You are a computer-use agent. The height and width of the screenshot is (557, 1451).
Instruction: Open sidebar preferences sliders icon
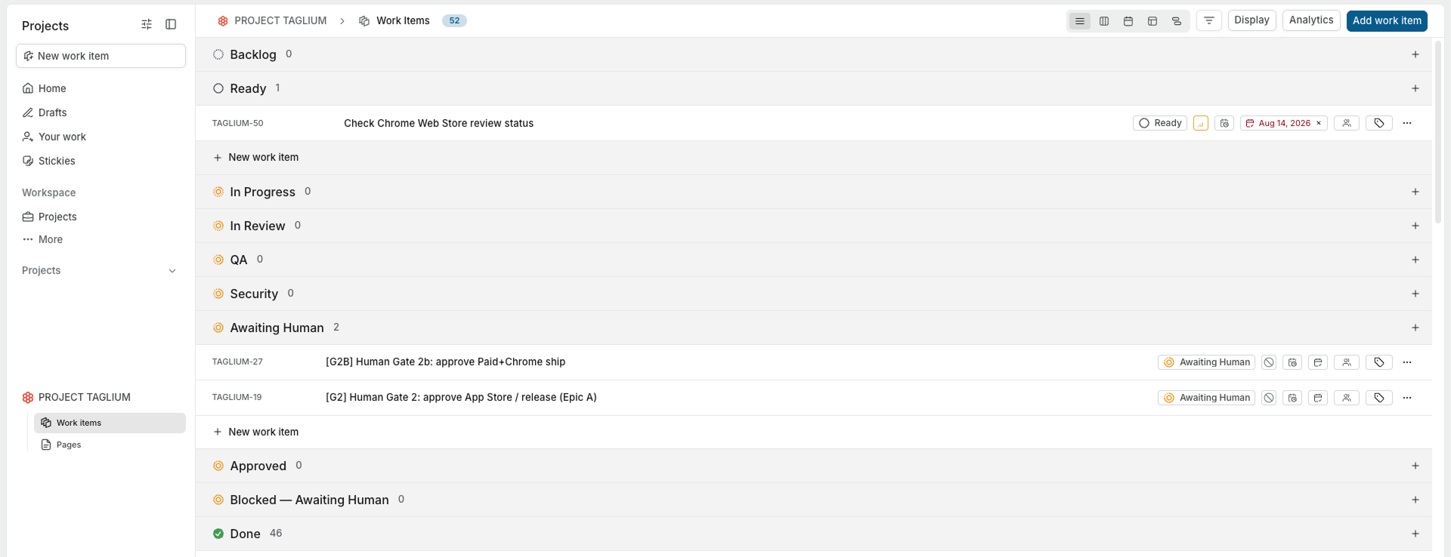click(147, 25)
